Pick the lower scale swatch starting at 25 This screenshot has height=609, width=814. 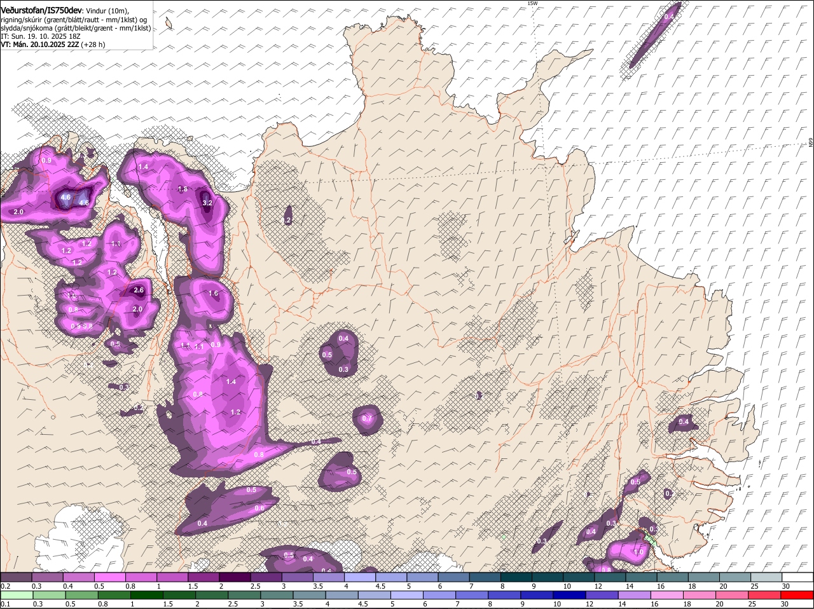click(x=766, y=595)
